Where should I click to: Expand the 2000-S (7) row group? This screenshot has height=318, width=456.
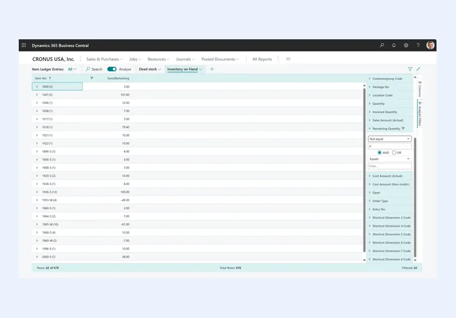pos(37,257)
